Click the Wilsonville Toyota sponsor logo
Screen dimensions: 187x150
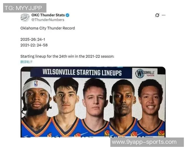pos(145,73)
